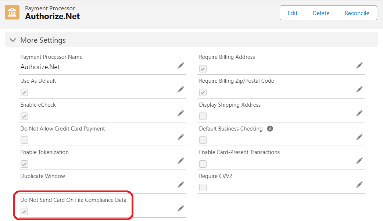
Task: Collapse the More Settings section chevron
Action: pyautogui.click(x=13, y=40)
